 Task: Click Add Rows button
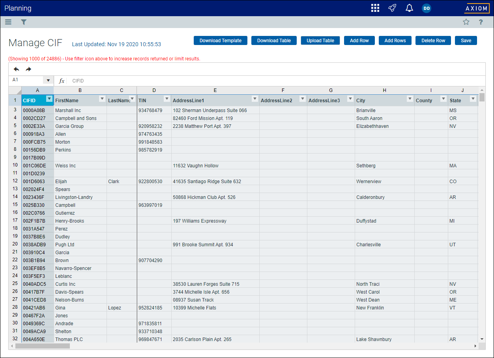pyautogui.click(x=395, y=41)
